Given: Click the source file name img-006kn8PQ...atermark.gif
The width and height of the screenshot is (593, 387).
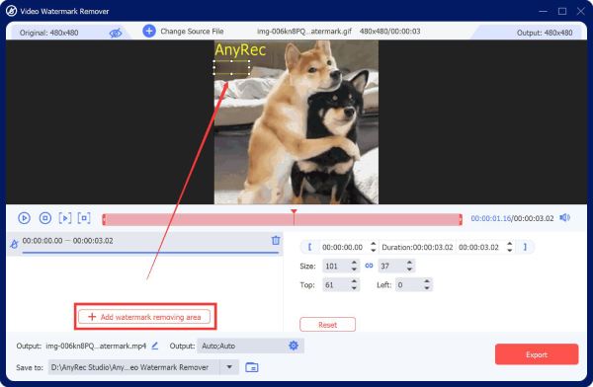Looking at the screenshot, I should pos(304,32).
